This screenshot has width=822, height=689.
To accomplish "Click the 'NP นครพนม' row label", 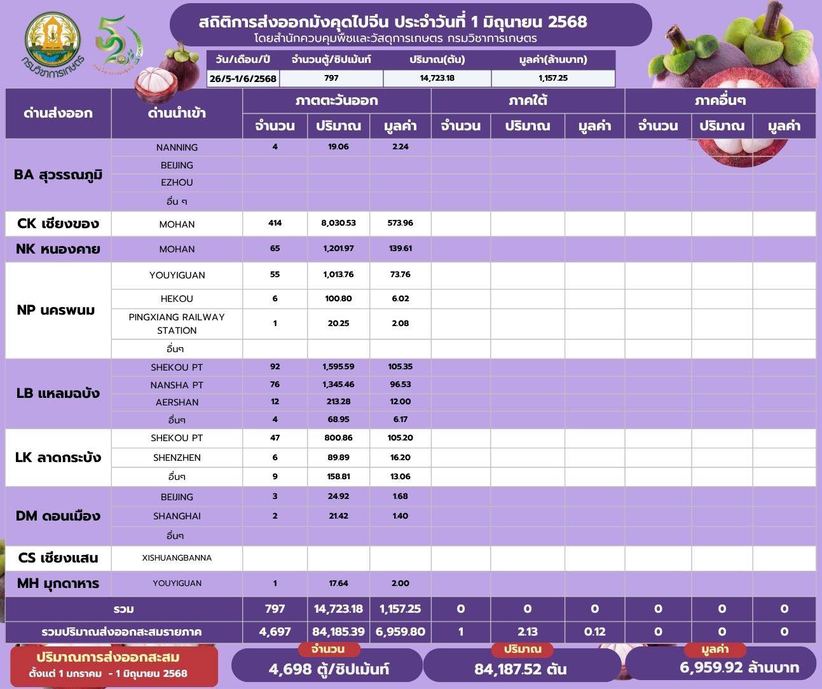I will [58, 310].
